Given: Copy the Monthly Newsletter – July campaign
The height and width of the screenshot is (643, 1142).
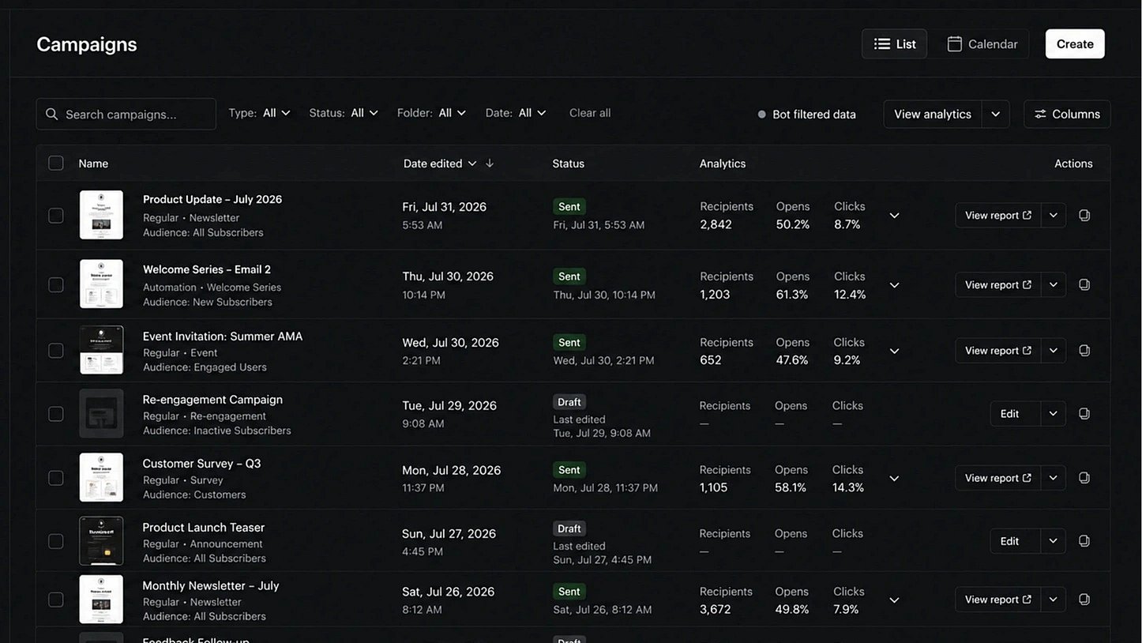Looking at the screenshot, I should coord(1084,599).
